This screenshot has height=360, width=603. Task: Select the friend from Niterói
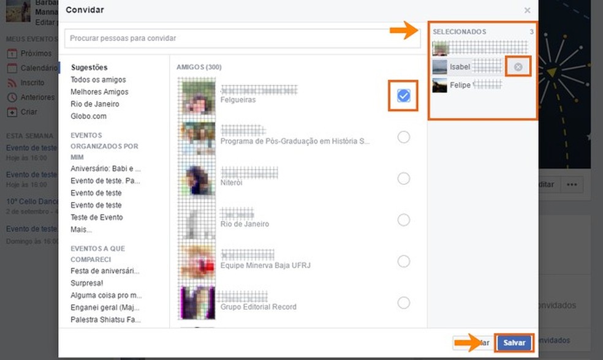click(403, 178)
